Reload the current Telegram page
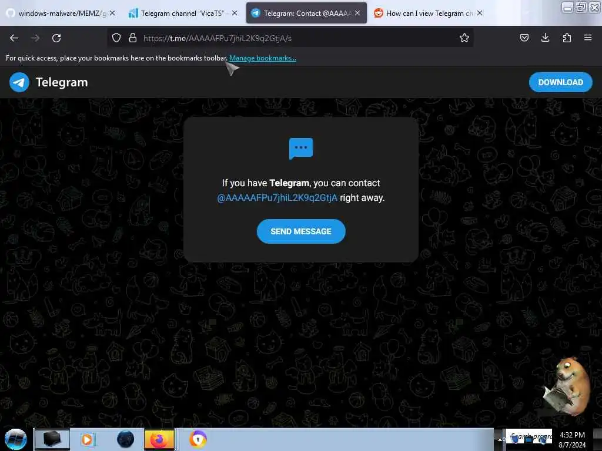 pos(56,38)
